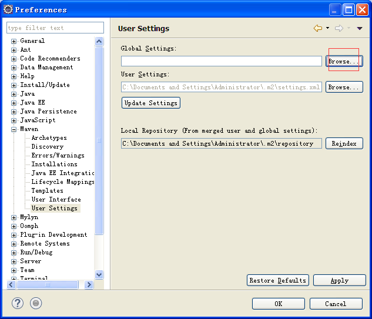Expand the JavaScript node

(14, 120)
